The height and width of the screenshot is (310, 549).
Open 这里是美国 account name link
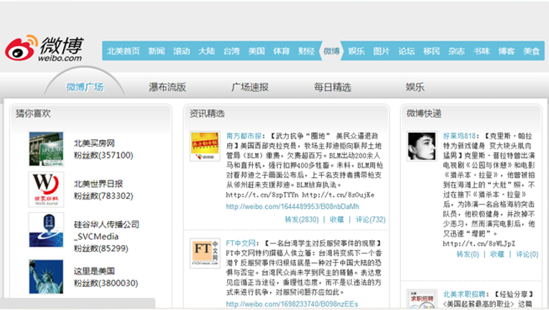click(x=94, y=271)
